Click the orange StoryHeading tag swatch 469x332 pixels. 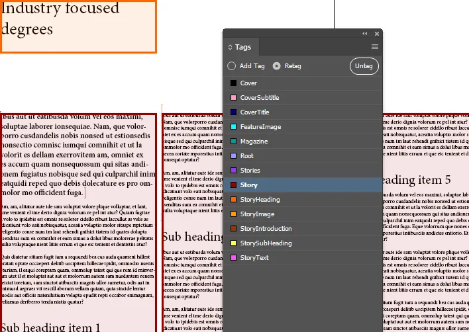[x=233, y=200]
